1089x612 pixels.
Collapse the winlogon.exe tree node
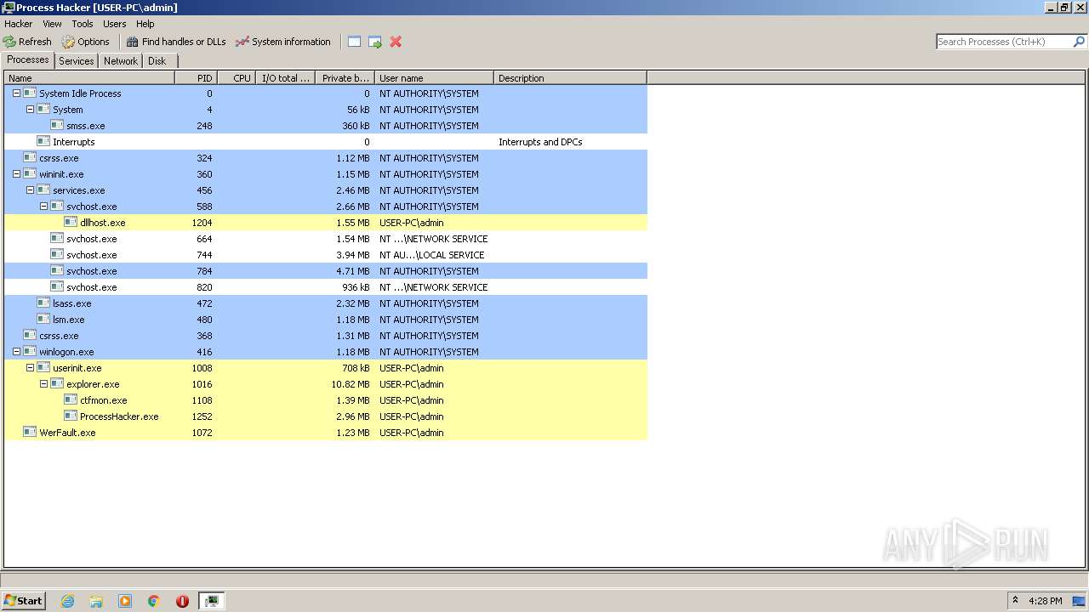tap(16, 352)
